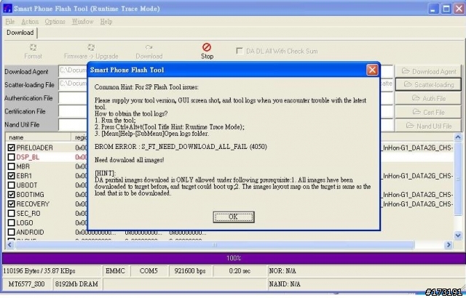Uncheck the EBR1 checkbox
This screenshot has width=466, height=298.
12,176
